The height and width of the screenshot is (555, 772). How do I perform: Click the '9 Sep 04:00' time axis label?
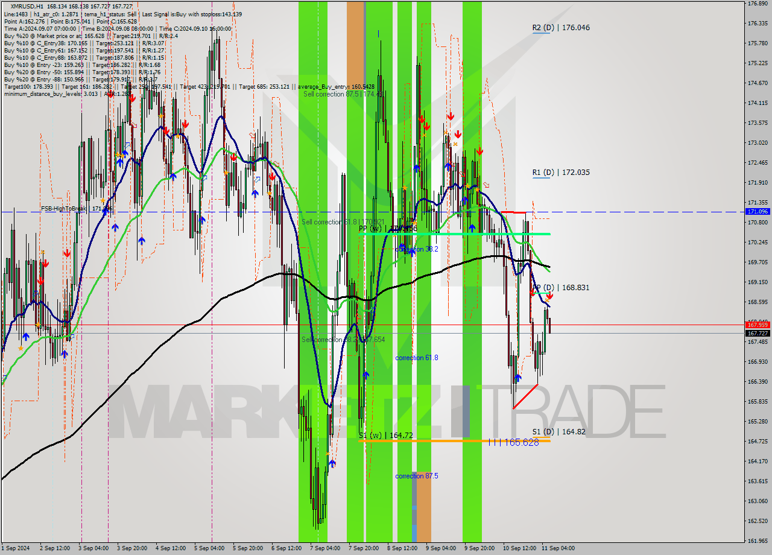coord(441,548)
